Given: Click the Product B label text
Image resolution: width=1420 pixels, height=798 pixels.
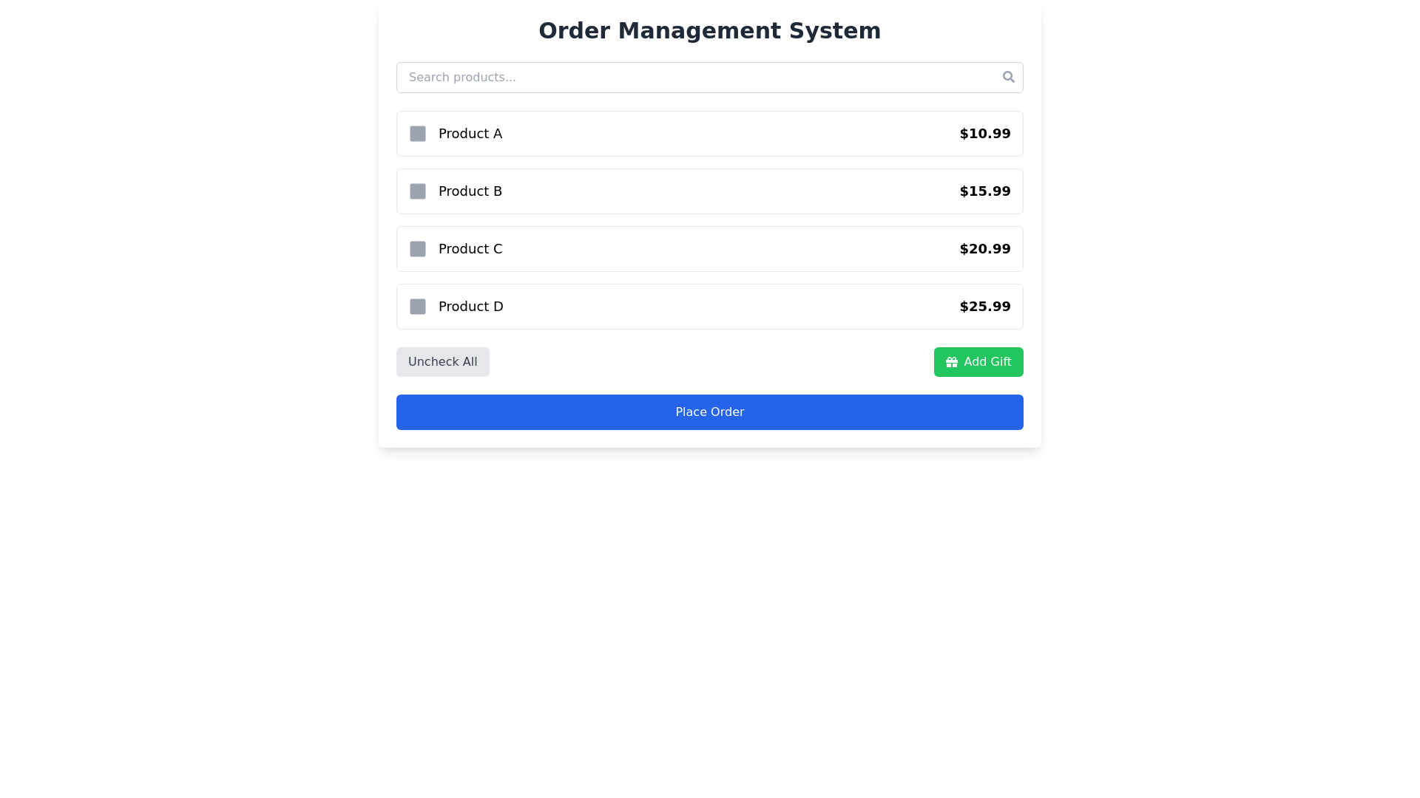Looking at the screenshot, I should click(470, 191).
